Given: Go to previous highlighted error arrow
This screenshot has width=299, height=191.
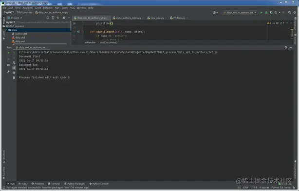Looking at the screenshot, I should (x=287, y=23).
